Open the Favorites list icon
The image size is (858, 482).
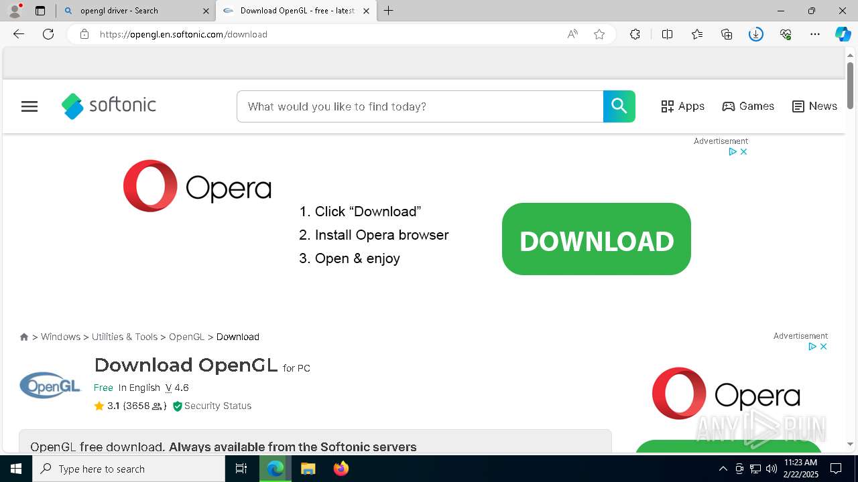click(697, 34)
